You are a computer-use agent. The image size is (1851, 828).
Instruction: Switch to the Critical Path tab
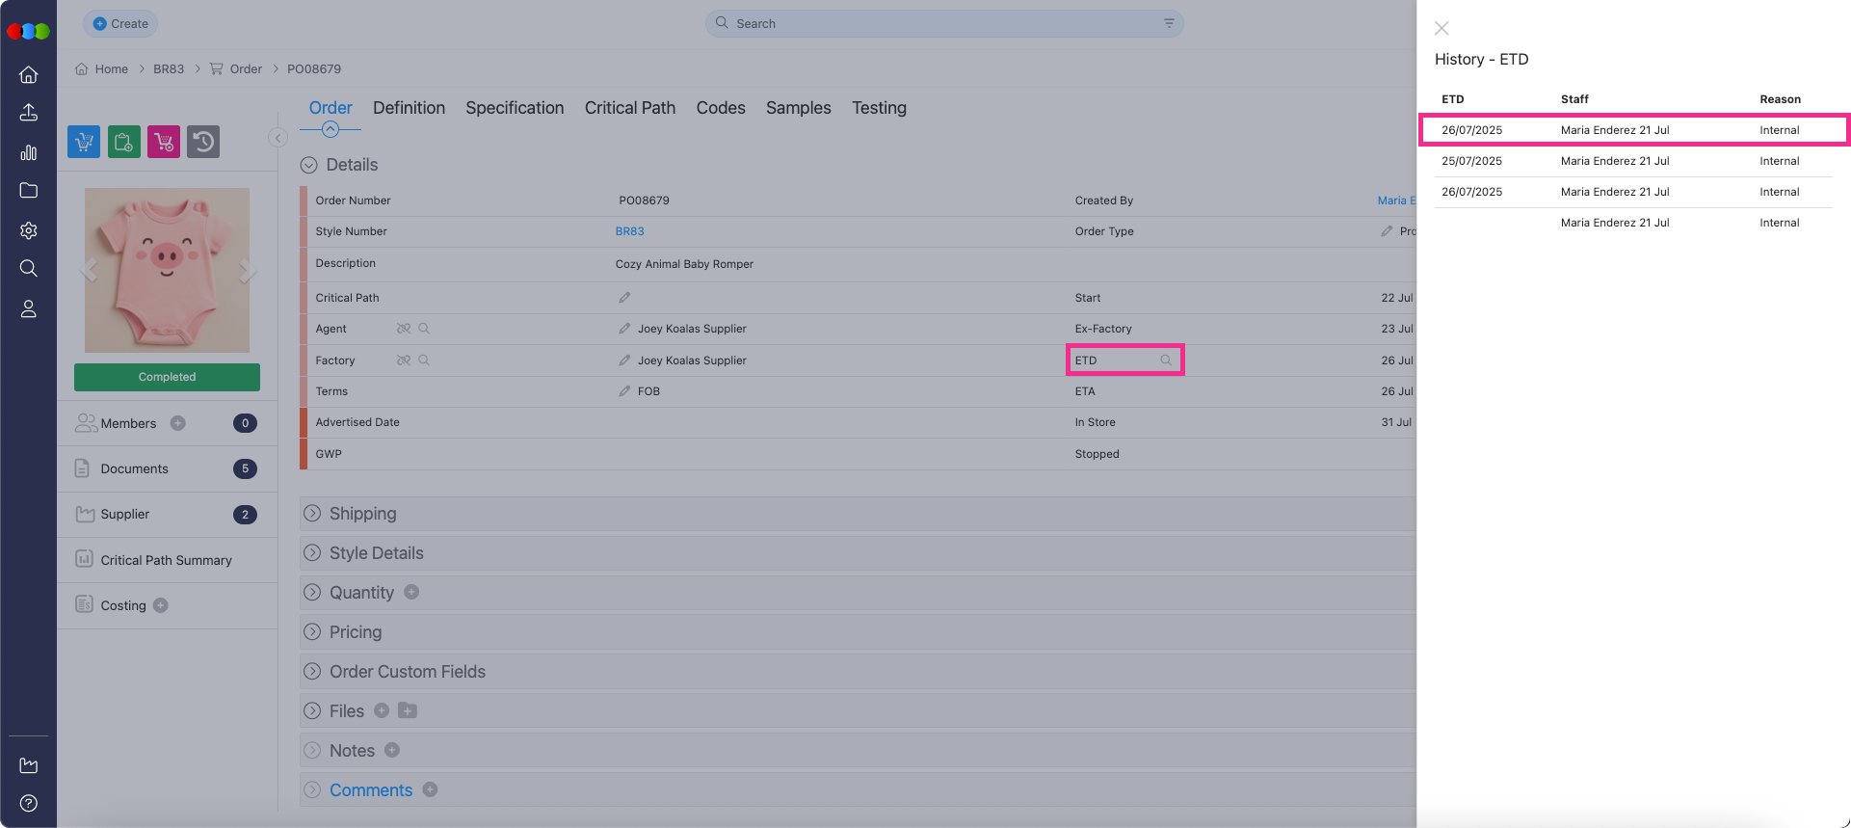629,108
